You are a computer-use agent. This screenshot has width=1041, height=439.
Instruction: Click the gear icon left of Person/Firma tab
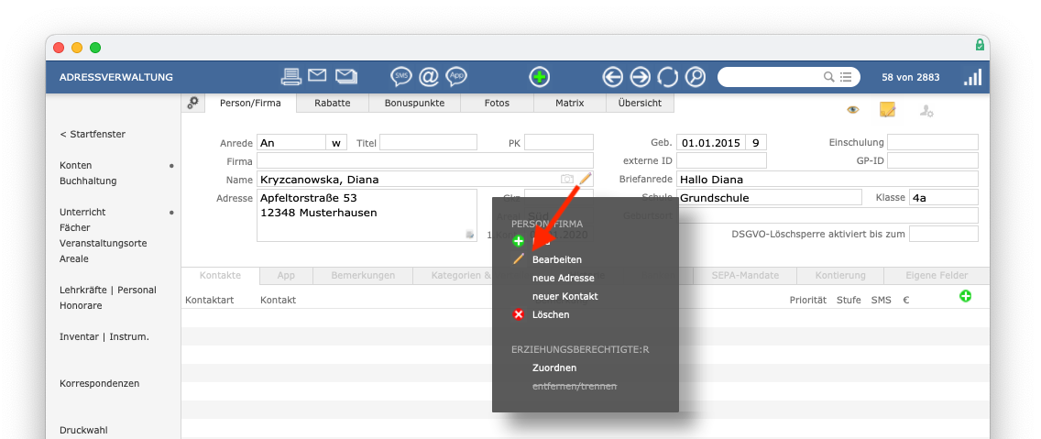click(x=192, y=103)
